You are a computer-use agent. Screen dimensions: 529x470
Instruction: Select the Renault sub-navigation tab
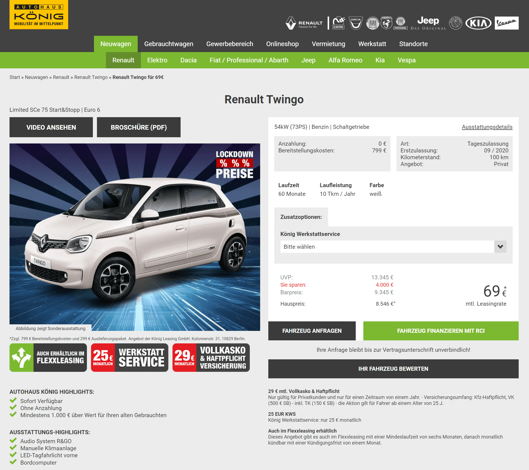pos(123,60)
